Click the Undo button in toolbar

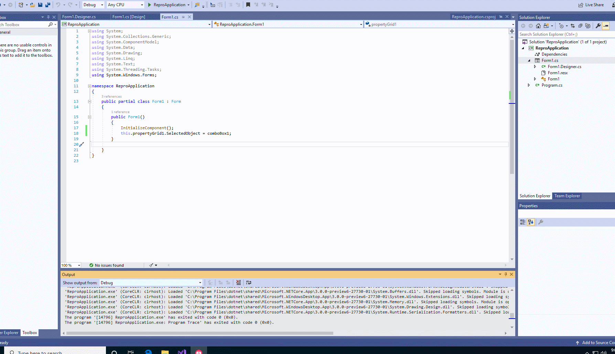58,5
